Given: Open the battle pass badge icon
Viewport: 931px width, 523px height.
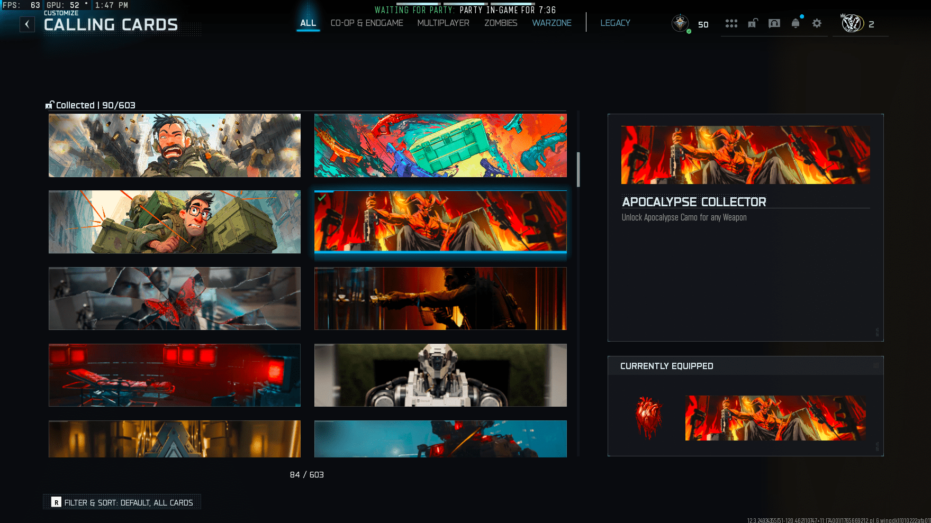Looking at the screenshot, I should [x=774, y=23].
